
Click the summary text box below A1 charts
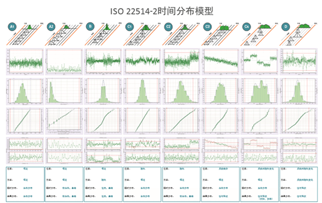[x=25, y=184]
